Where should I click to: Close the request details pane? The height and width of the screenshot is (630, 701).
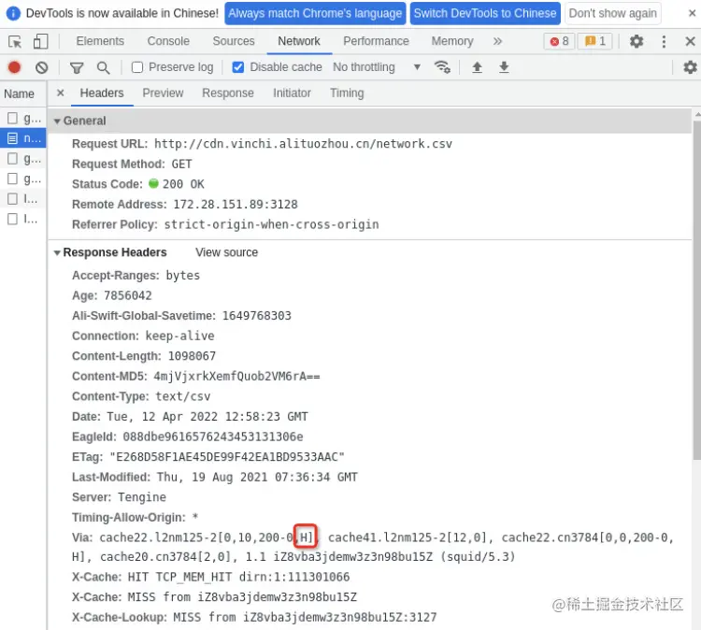(61, 93)
